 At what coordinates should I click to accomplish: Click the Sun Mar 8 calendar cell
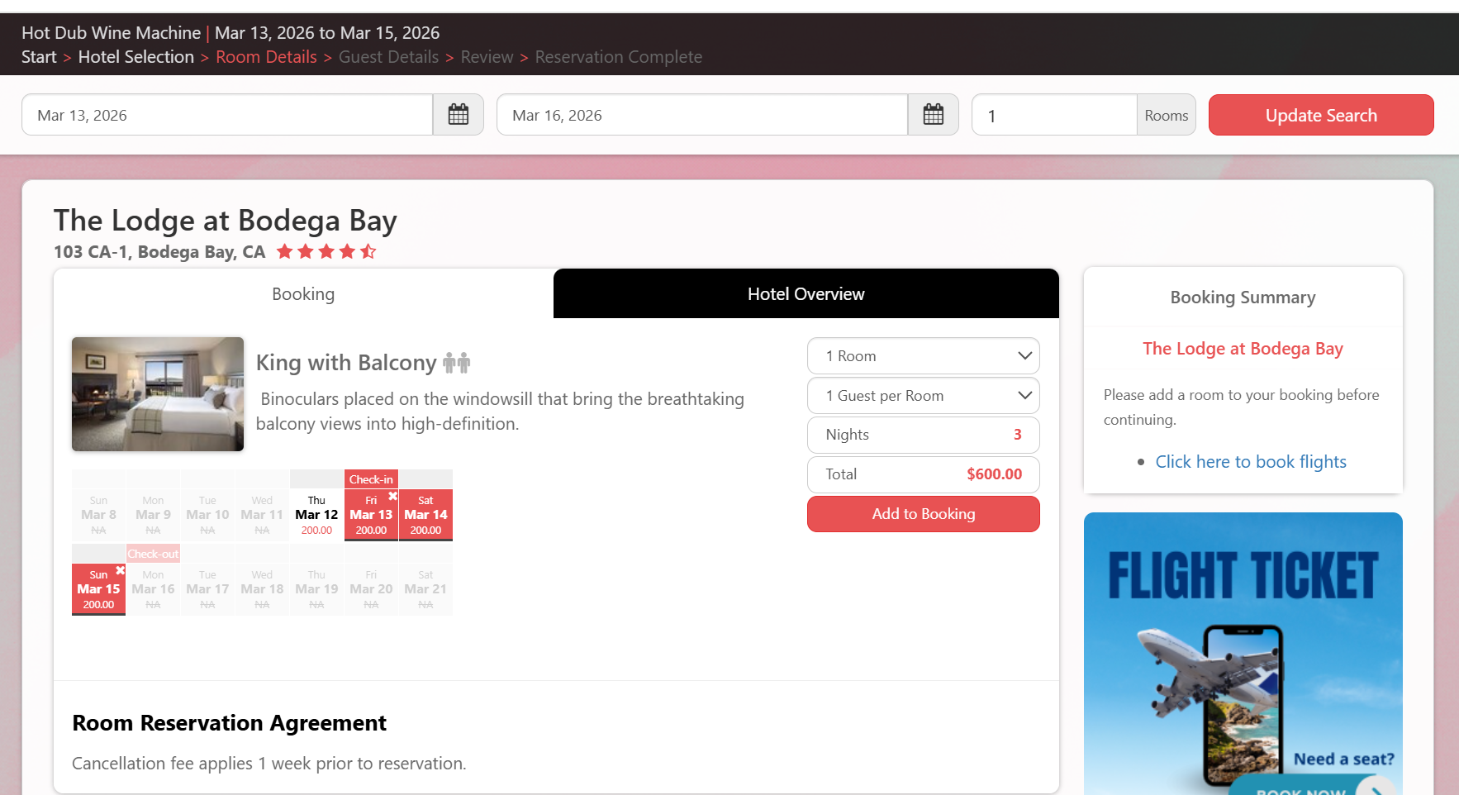[98, 515]
